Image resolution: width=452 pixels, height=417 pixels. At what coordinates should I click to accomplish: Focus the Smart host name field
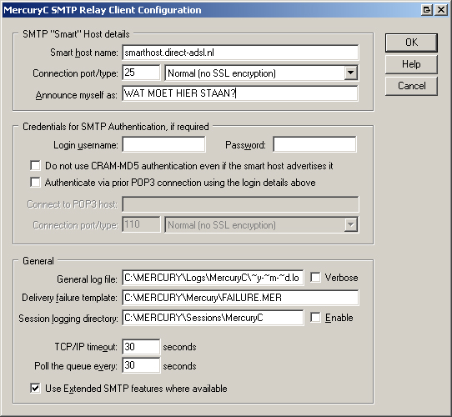tap(240, 53)
